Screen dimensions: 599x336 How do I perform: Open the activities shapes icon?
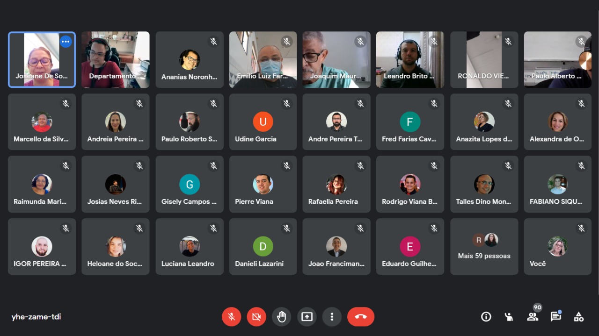coord(579,317)
